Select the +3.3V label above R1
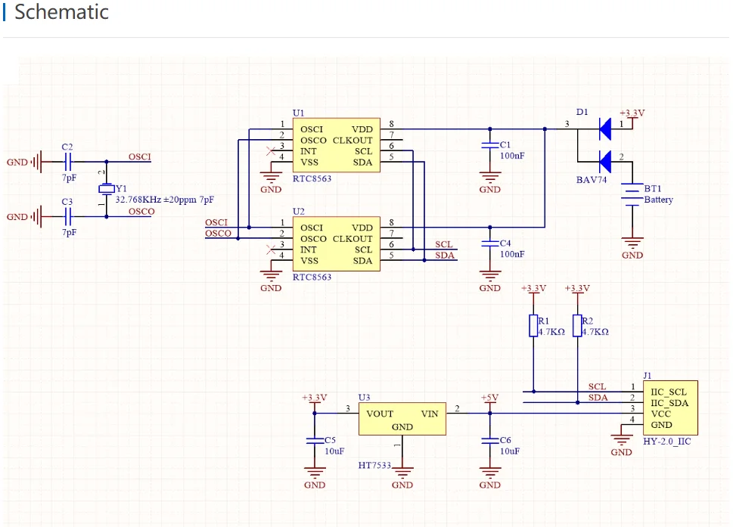 pyautogui.click(x=533, y=288)
